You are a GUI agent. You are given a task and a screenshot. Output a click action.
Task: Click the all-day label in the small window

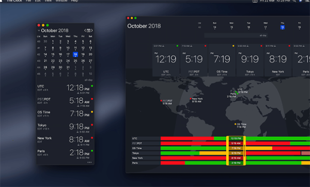click(88, 80)
